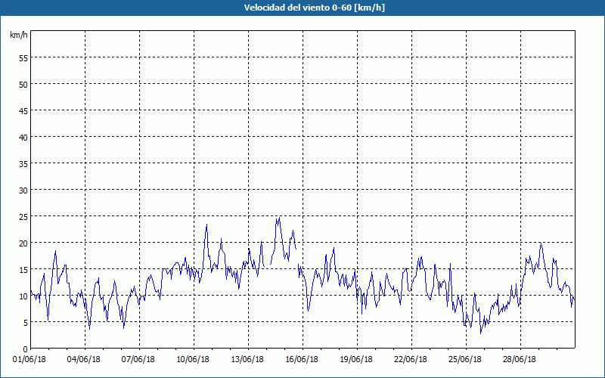Click the y-axis value '45'
This screenshot has width=605, height=378.
[x=23, y=111]
